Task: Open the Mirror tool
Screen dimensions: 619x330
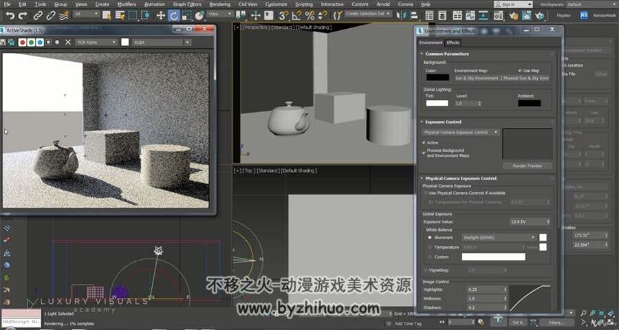Action: (402, 16)
